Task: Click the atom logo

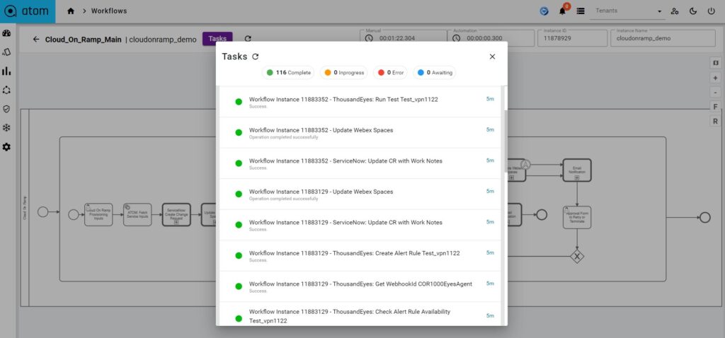Action: pos(28,11)
